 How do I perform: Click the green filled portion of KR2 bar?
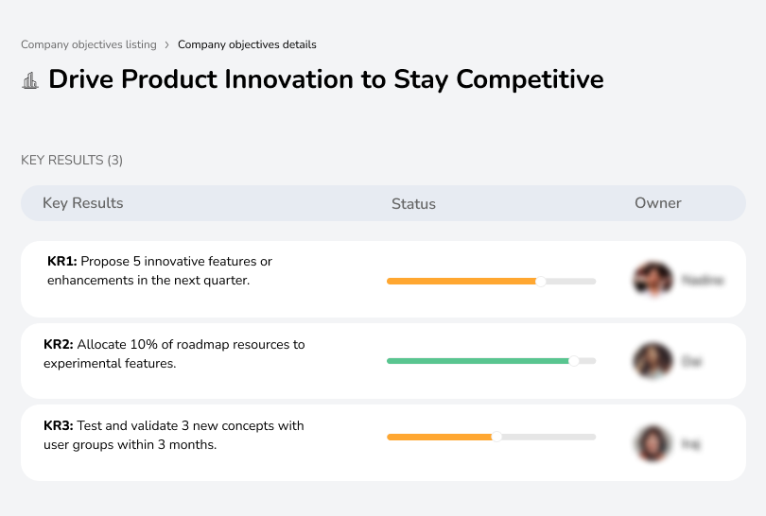coord(478,361)
